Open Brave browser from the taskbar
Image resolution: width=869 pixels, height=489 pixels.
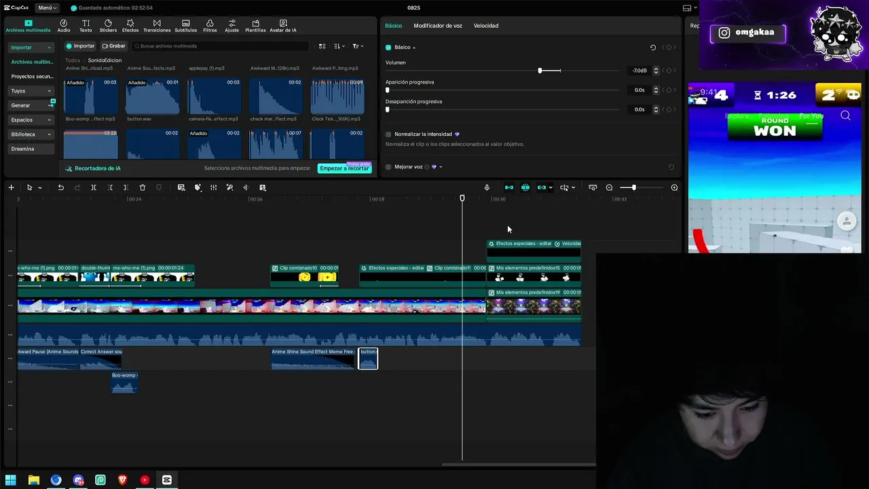(x=122, y=480)
